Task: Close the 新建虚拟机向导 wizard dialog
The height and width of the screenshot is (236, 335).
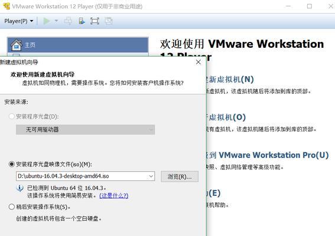Action: (199, 62)
